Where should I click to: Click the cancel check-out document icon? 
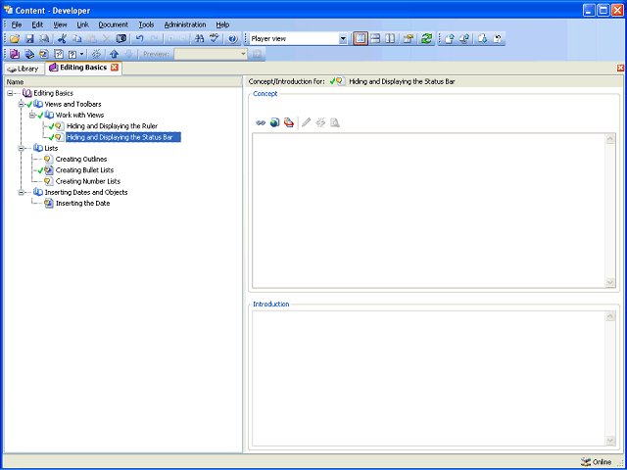tap(498, 39)
